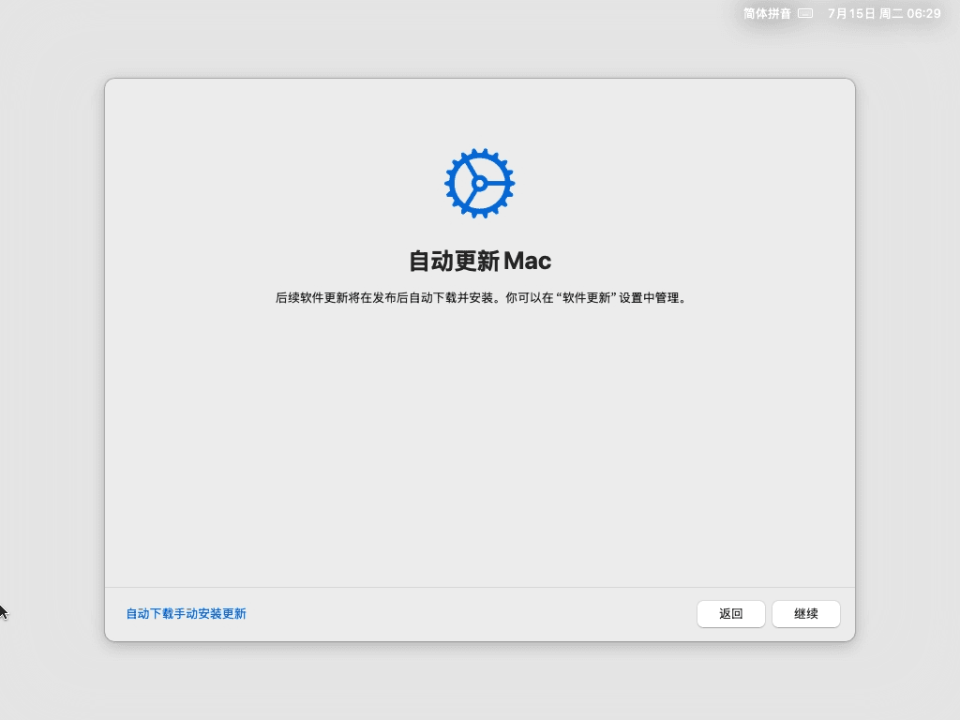The image size is (960, 720).
Task: Click the keyboard icon in menu bar
Action: click(x=805, y=13)
